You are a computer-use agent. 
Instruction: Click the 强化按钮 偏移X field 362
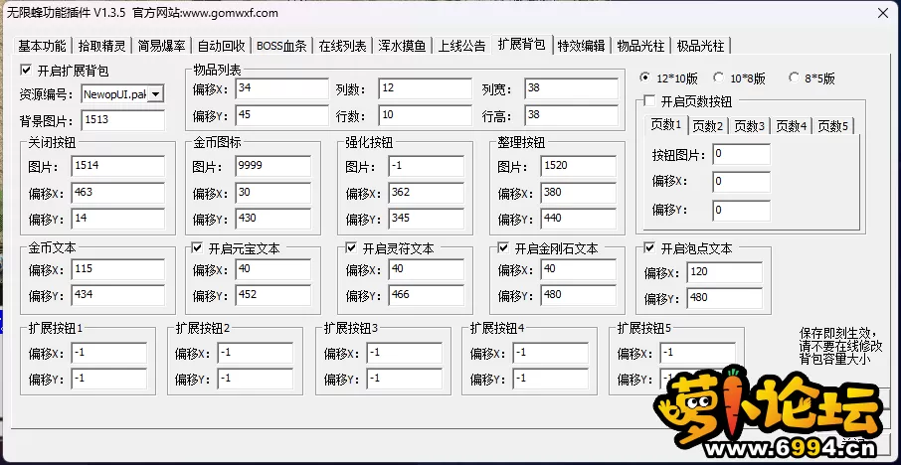click(x=426, y=193)
